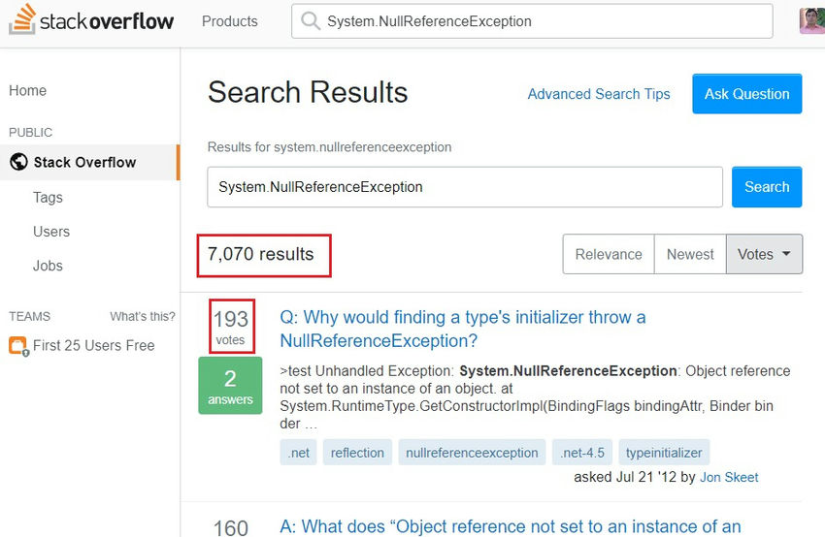The width and height of the screenshot is (825, 537).
Task: Go to Home in the sidebar
Action: pyautogui.click(x=28, y=90)
